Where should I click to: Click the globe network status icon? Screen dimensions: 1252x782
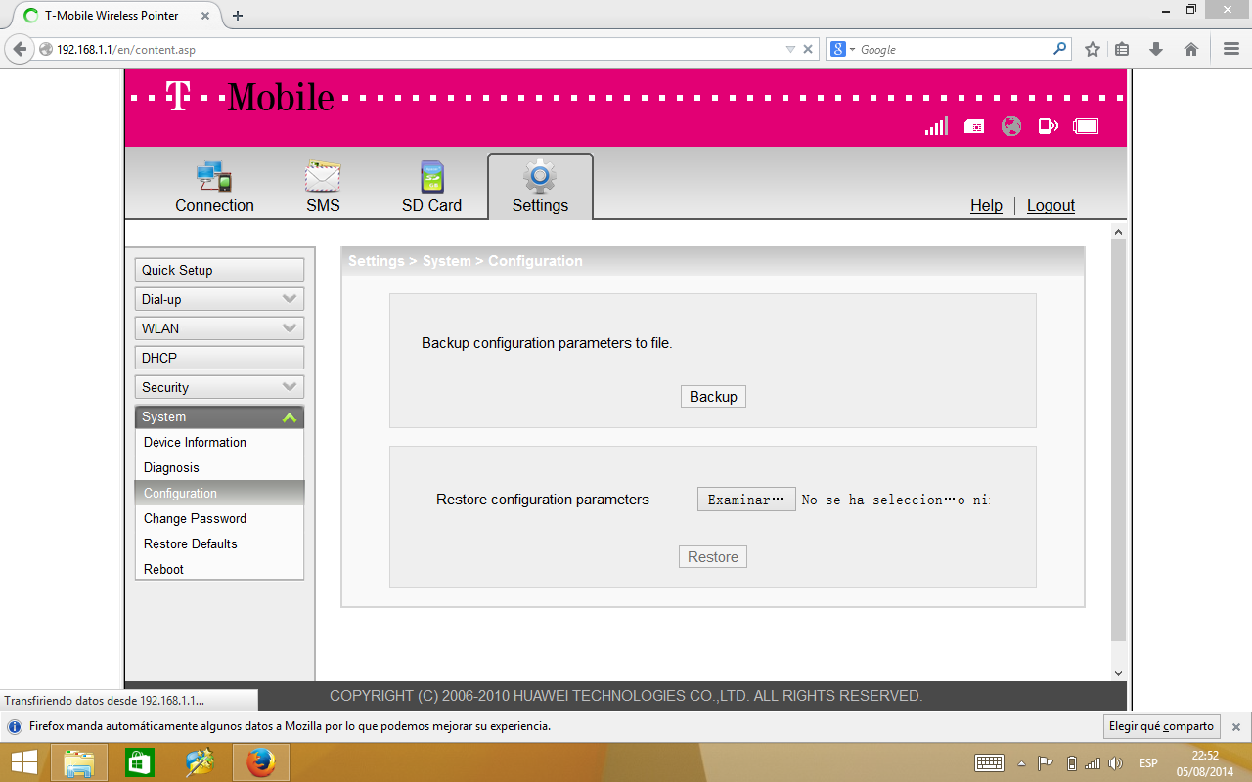[x=1011, y=126]
